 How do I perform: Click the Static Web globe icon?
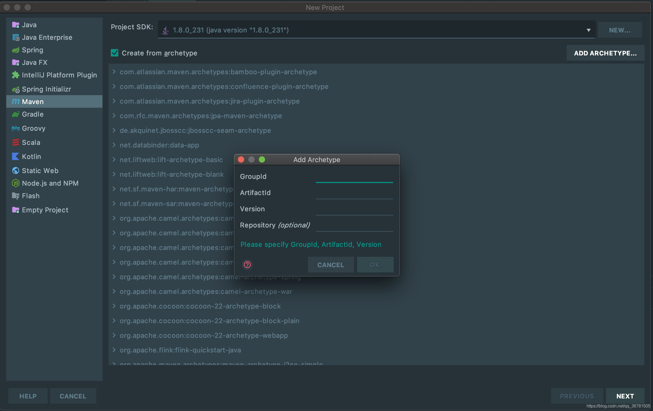pos(16,171)
